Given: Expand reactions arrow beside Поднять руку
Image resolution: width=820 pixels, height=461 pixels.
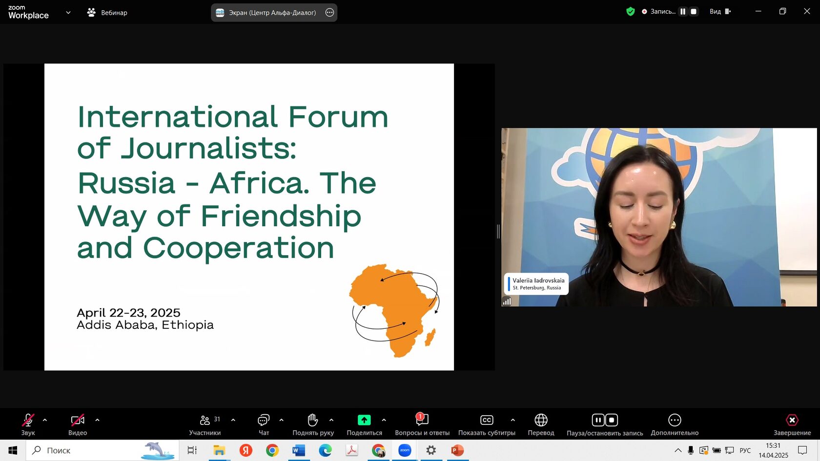Looking at the screenshot, I should point(331,420).
